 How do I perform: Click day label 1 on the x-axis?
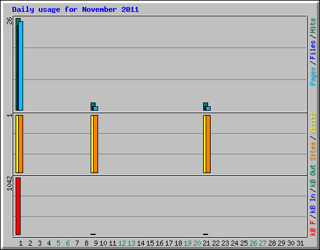(21, 243)
